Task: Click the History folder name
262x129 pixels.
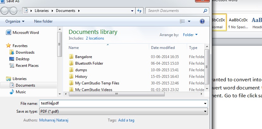Action: point(81,77)
